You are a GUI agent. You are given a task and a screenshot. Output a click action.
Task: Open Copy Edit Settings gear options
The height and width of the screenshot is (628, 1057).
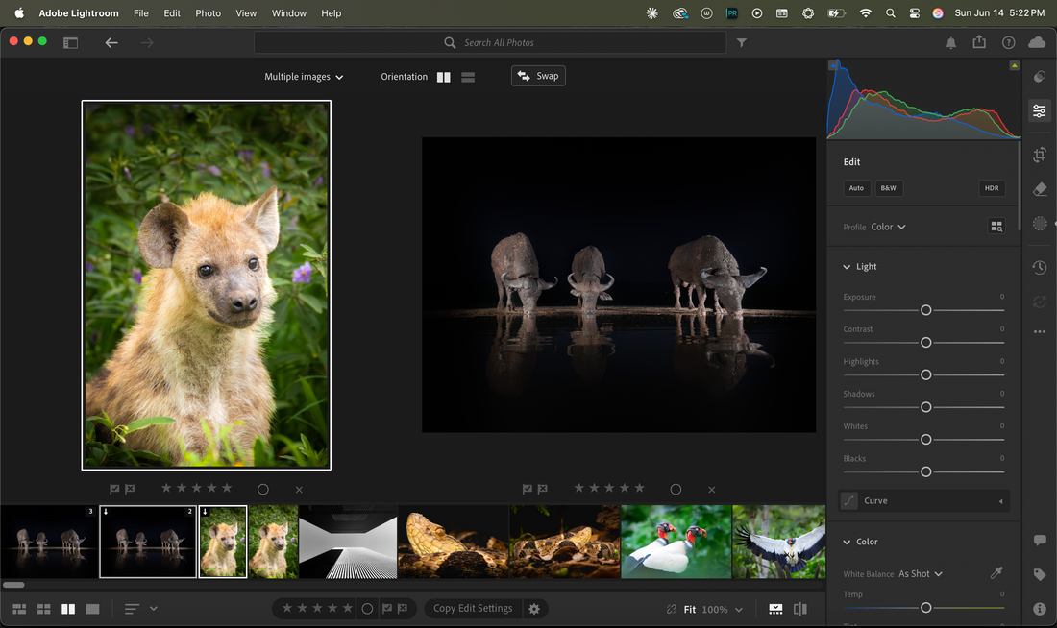coord(534,609)
